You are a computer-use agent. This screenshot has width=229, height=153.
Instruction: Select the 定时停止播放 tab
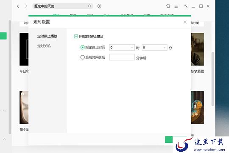click(x=47, y=36)
